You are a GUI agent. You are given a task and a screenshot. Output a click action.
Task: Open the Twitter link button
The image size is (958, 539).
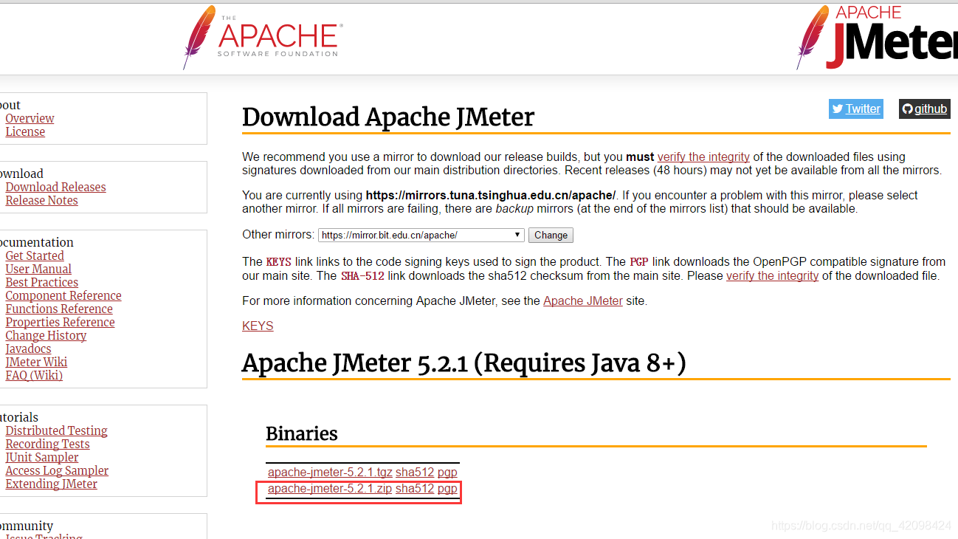(x=856, y=109)
